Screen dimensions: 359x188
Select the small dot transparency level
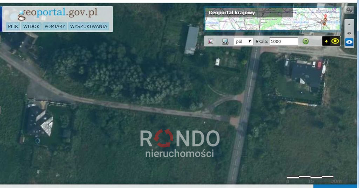pos(349,24)
